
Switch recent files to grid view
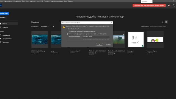pos(166,22)
